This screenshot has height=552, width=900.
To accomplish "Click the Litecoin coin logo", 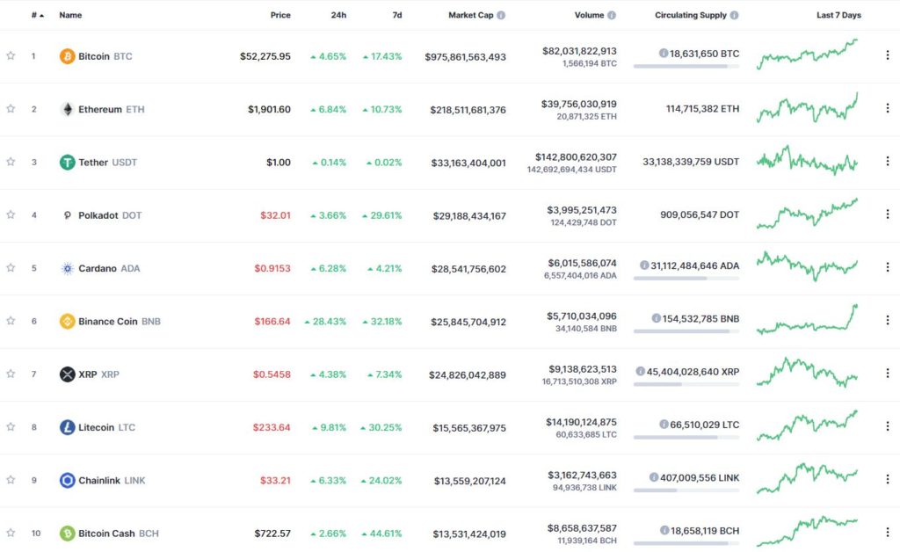I will 67,427.
